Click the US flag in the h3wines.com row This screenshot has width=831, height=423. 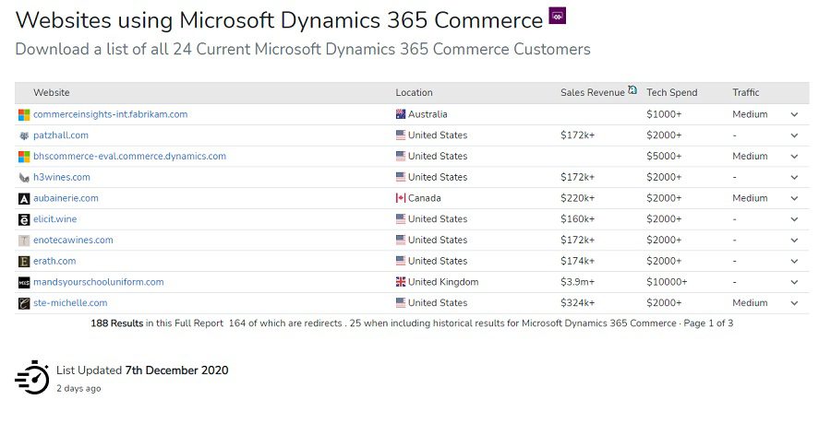coord(401,177)
